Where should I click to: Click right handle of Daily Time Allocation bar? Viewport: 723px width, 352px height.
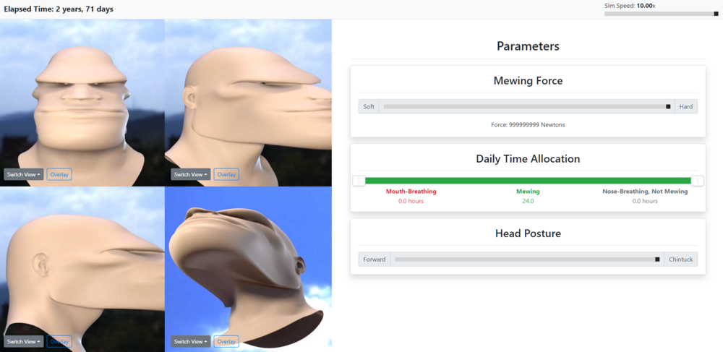(x=698, y=181)
